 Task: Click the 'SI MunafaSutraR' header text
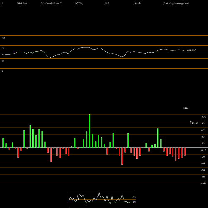pos(51,3)
